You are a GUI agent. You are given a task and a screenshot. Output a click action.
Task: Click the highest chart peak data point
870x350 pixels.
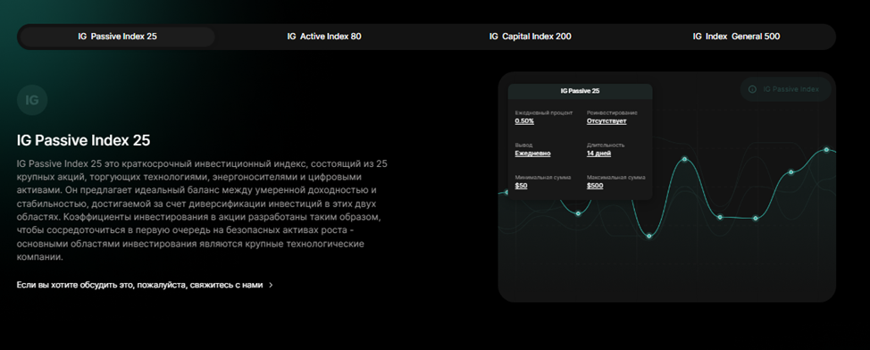[826, 150]
